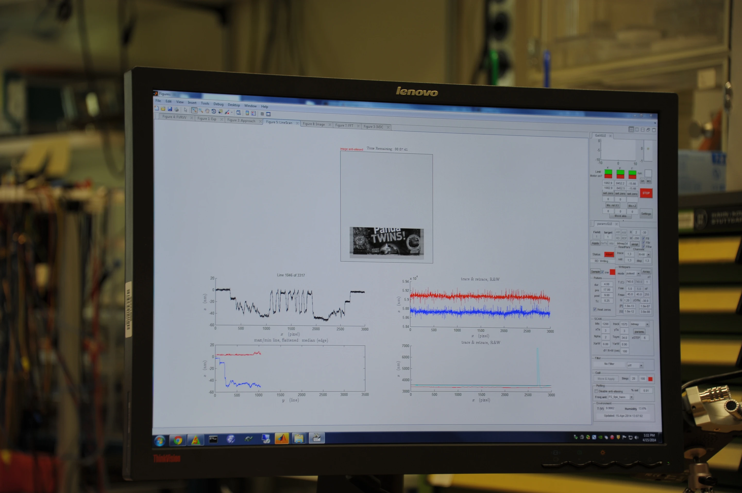Toggle the FB checkbox
This screenshot has height=493, width=742.
click(644, 238)
